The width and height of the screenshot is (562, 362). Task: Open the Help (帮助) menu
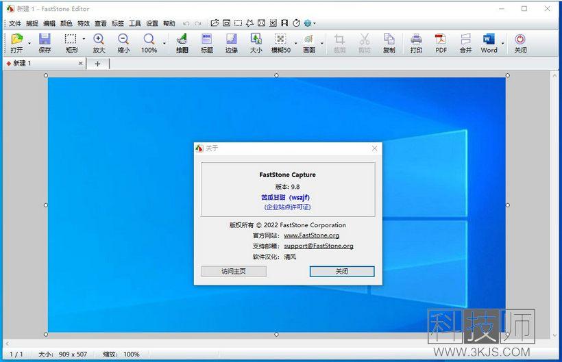pyautogui.click(x=169, y=23)
